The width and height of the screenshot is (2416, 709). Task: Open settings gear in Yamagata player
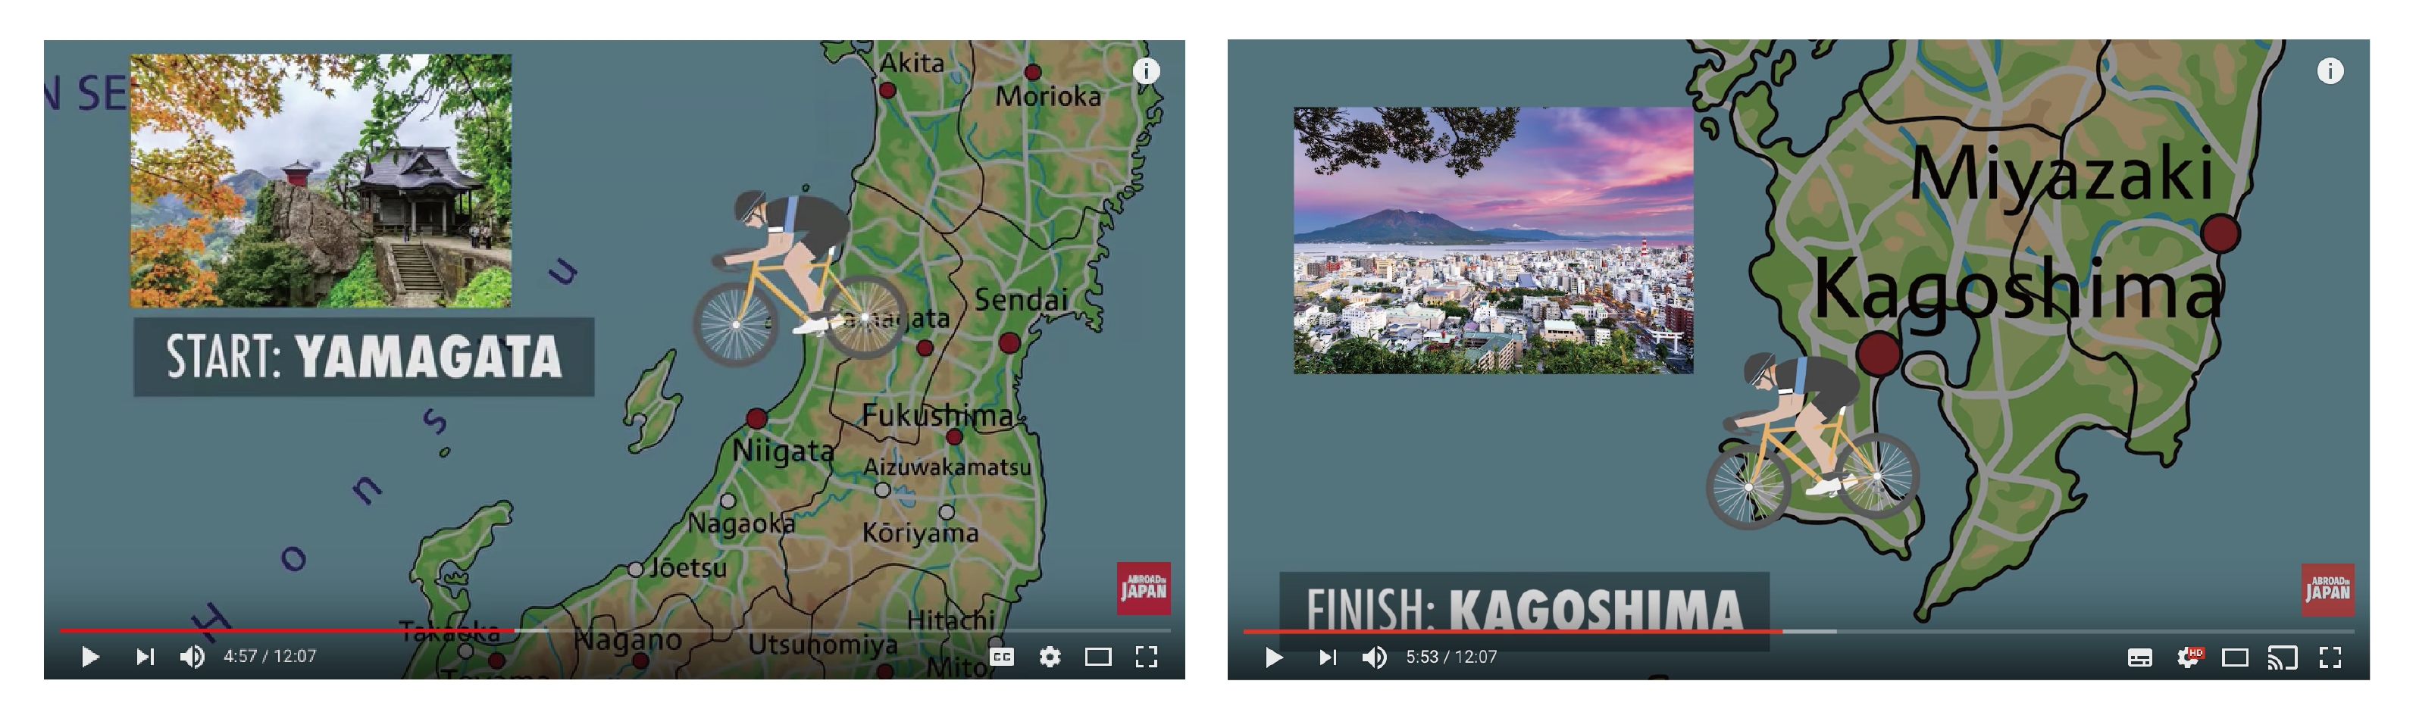point(1050,657)
